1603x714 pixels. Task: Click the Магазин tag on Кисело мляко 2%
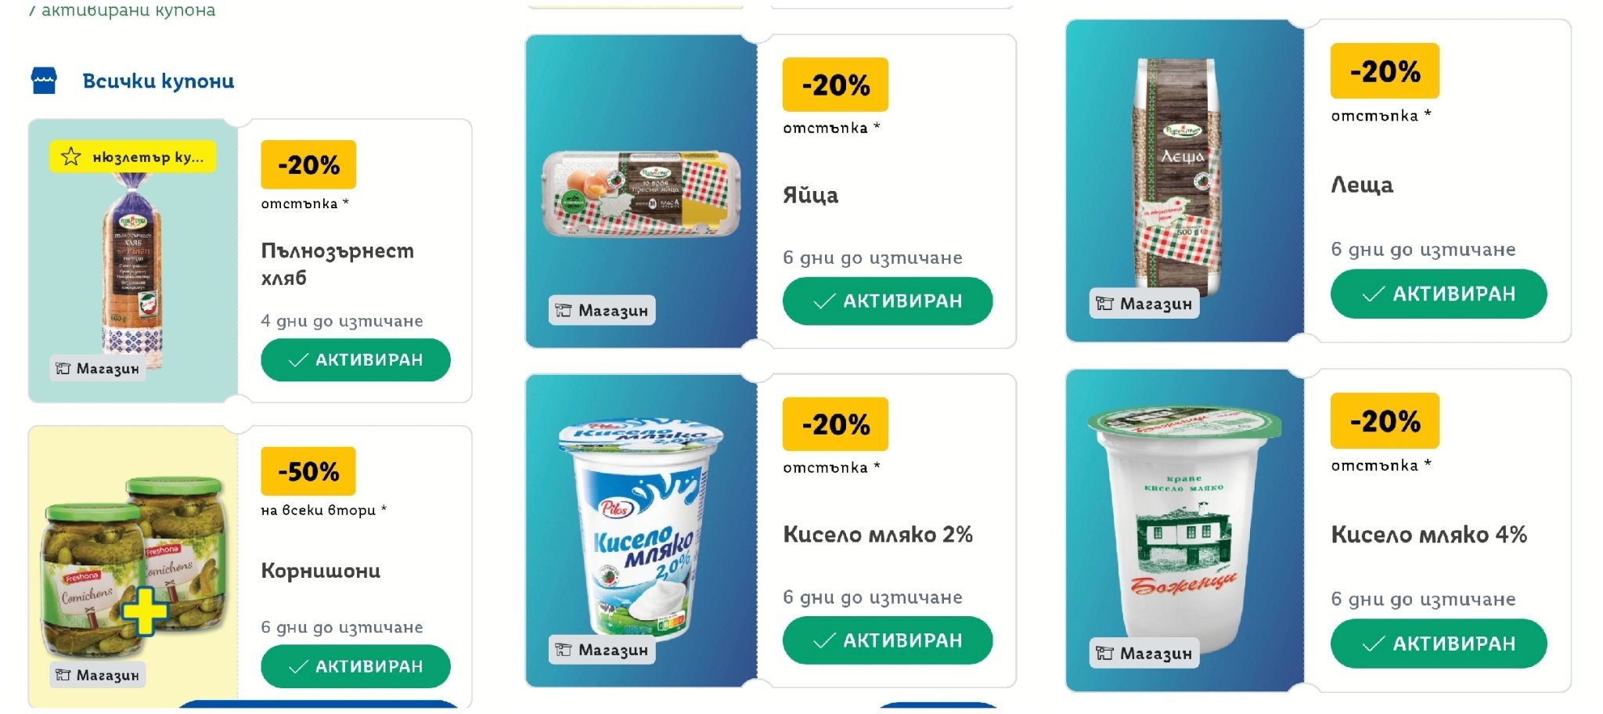coord(602,650)
